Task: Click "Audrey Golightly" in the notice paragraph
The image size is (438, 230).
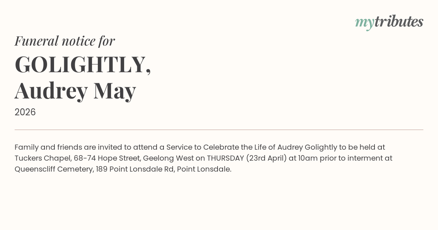Action: pos(307,147)
